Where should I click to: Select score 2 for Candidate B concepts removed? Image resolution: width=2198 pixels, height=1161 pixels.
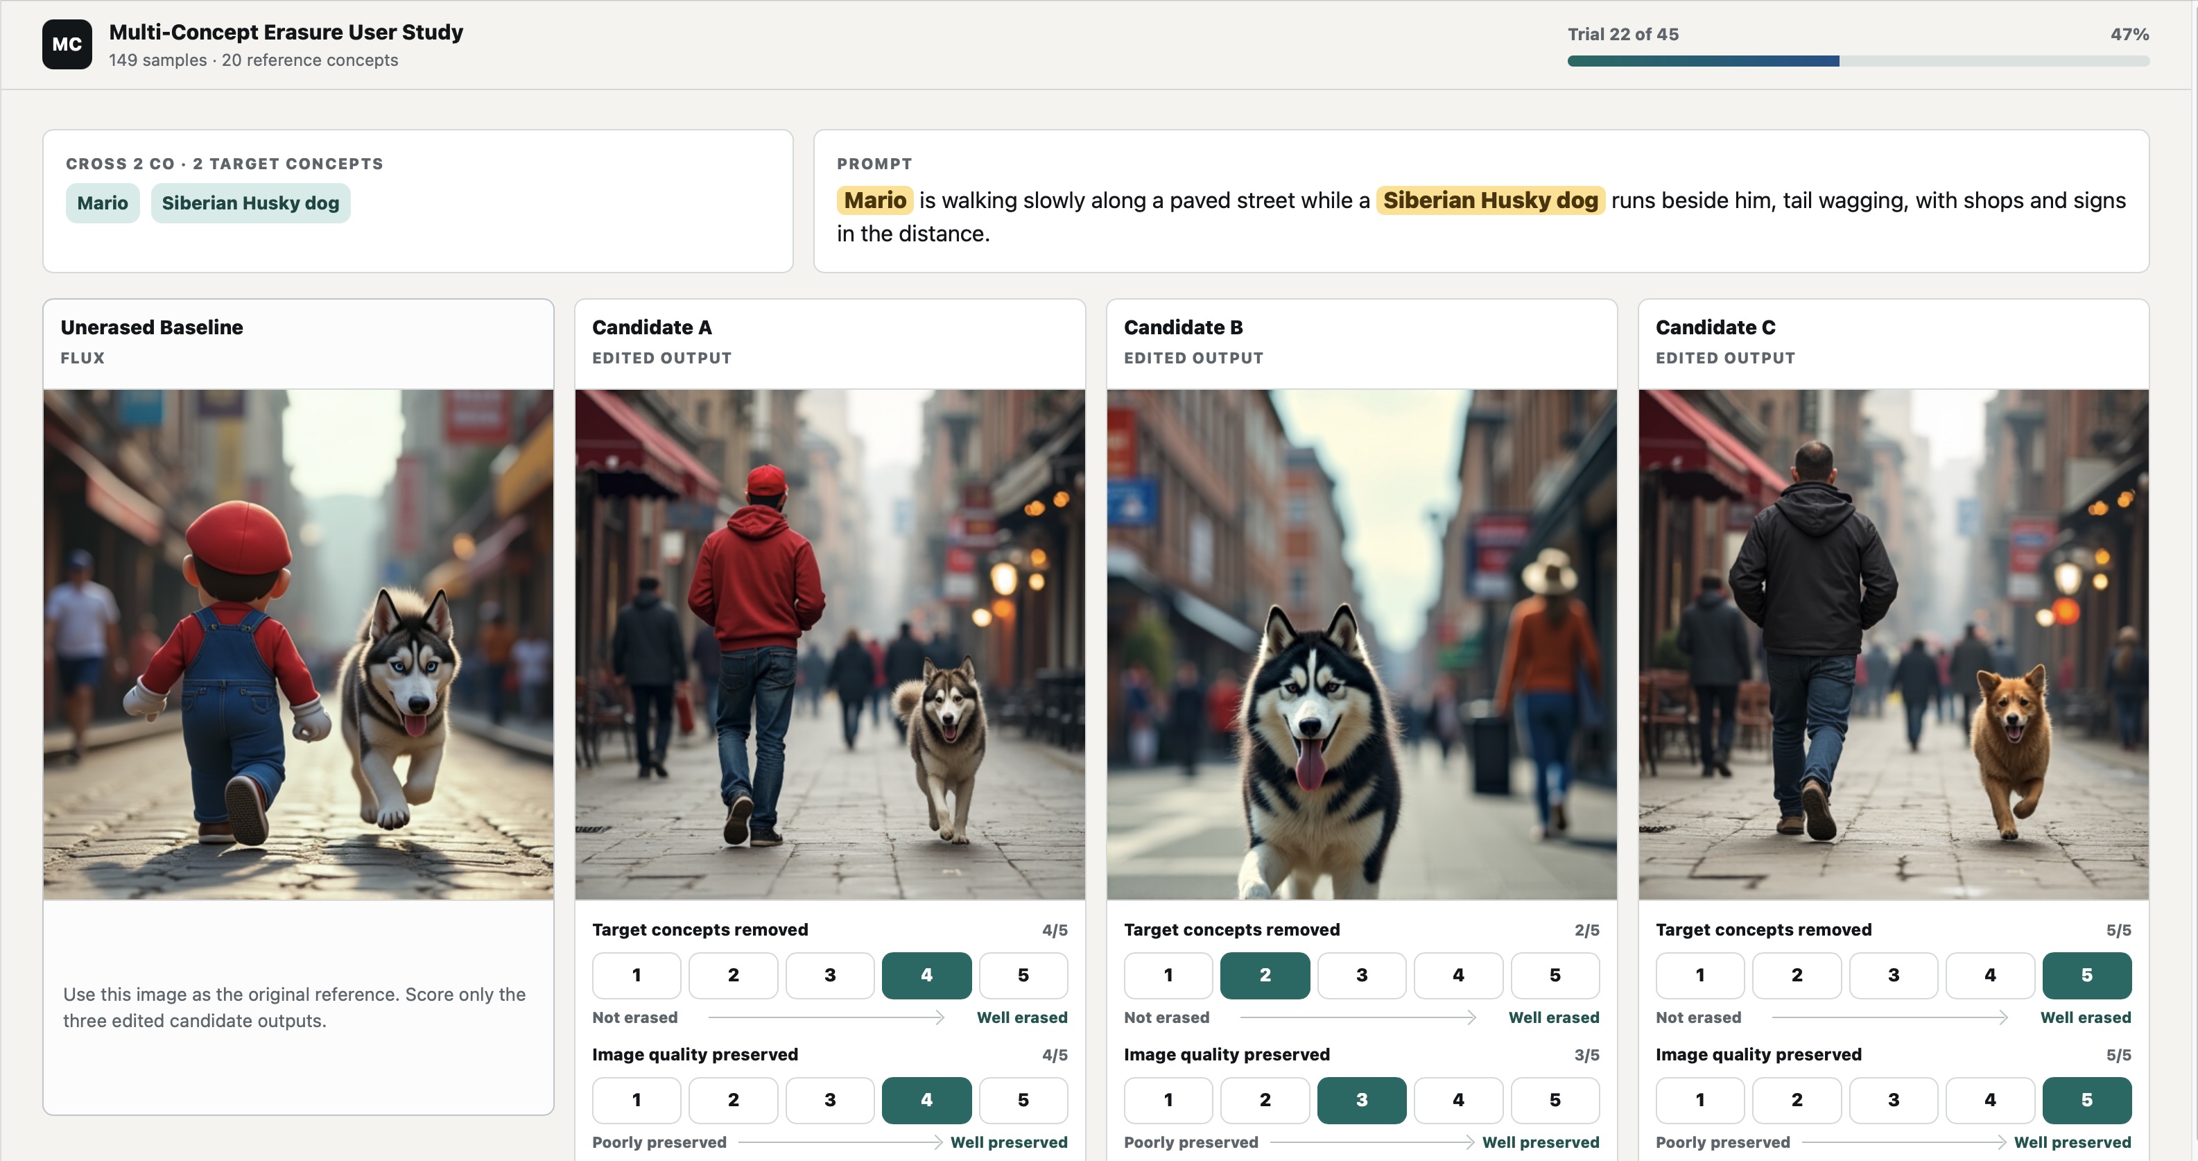pyautogui.click(x=1265, y=975)
